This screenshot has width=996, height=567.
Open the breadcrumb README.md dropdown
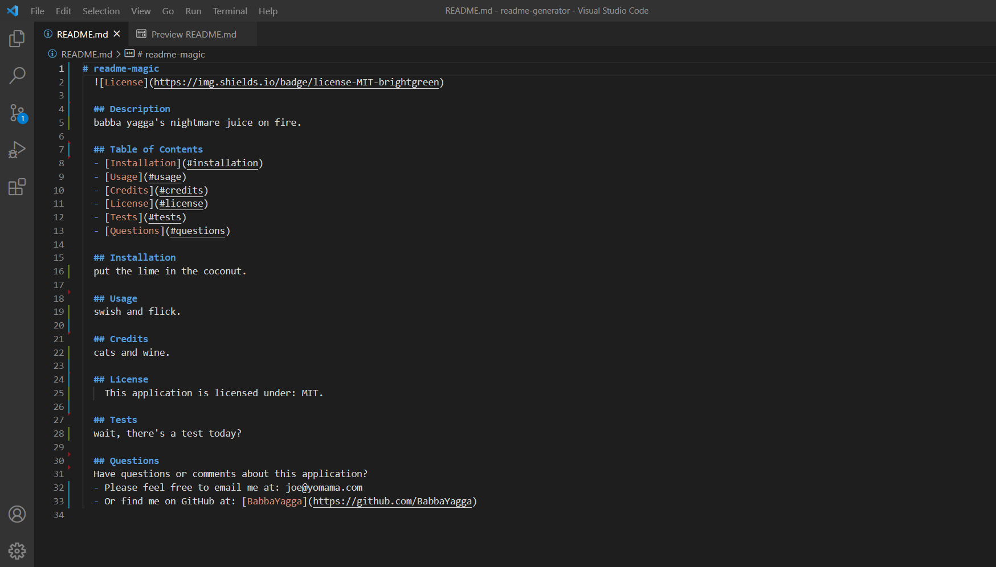87,54
